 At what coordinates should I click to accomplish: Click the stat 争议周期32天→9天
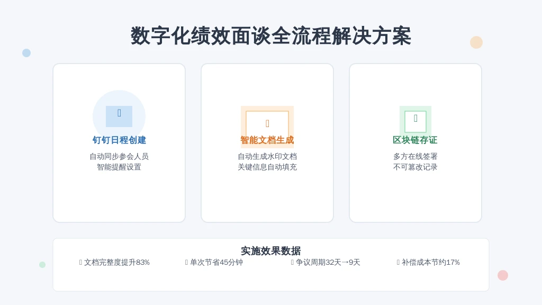pos(326,263)
